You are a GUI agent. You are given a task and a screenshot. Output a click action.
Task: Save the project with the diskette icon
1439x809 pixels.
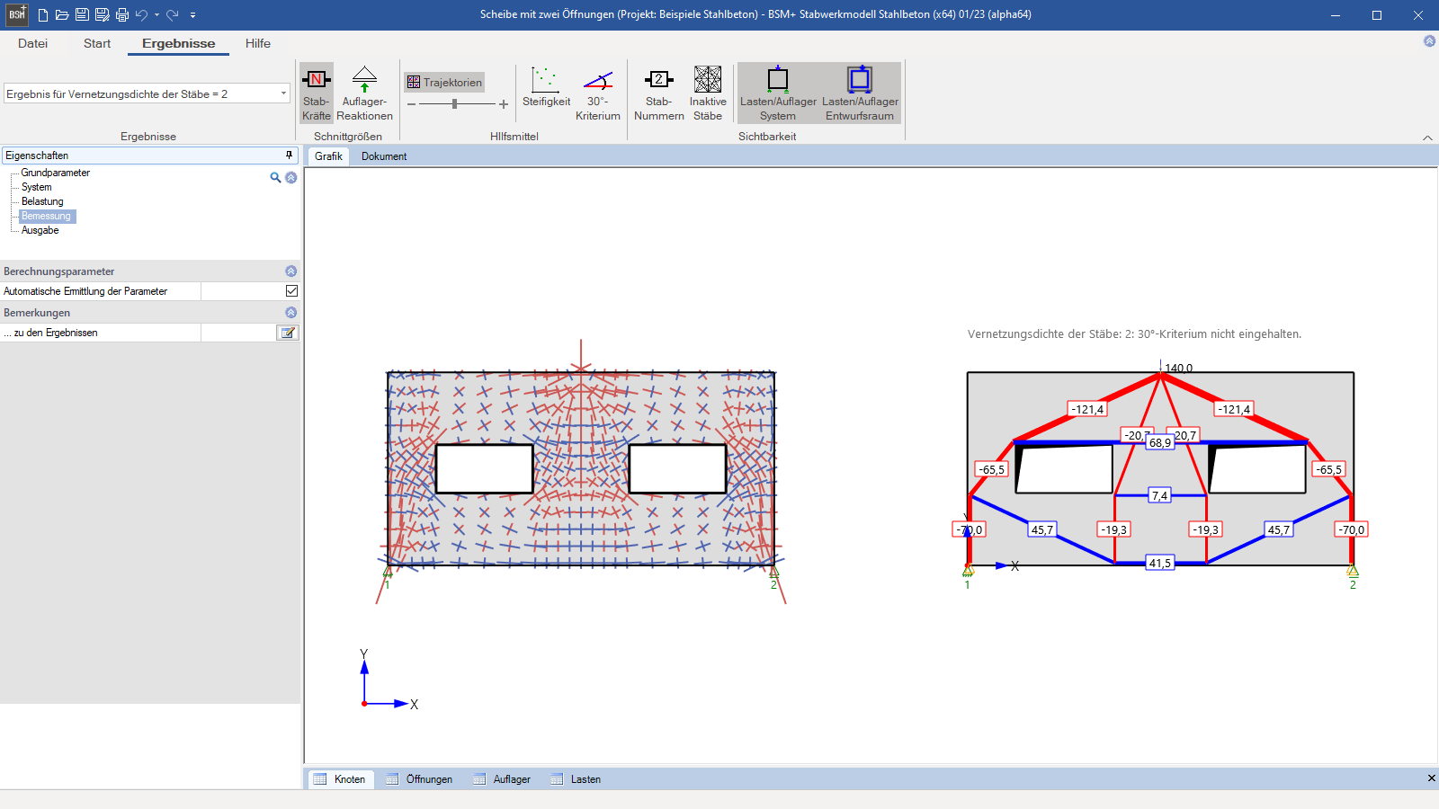click(82, 14)
